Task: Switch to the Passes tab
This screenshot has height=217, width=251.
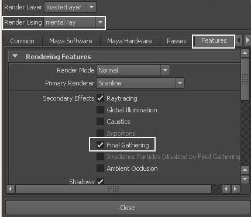Action: [x=177, y=41]
